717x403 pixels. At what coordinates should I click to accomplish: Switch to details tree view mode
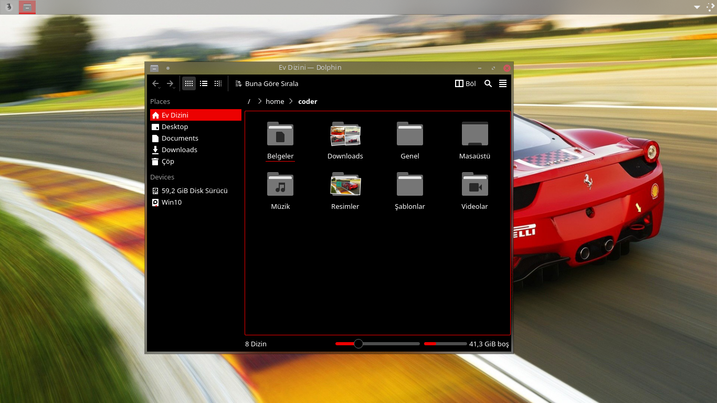pos(218,83)
